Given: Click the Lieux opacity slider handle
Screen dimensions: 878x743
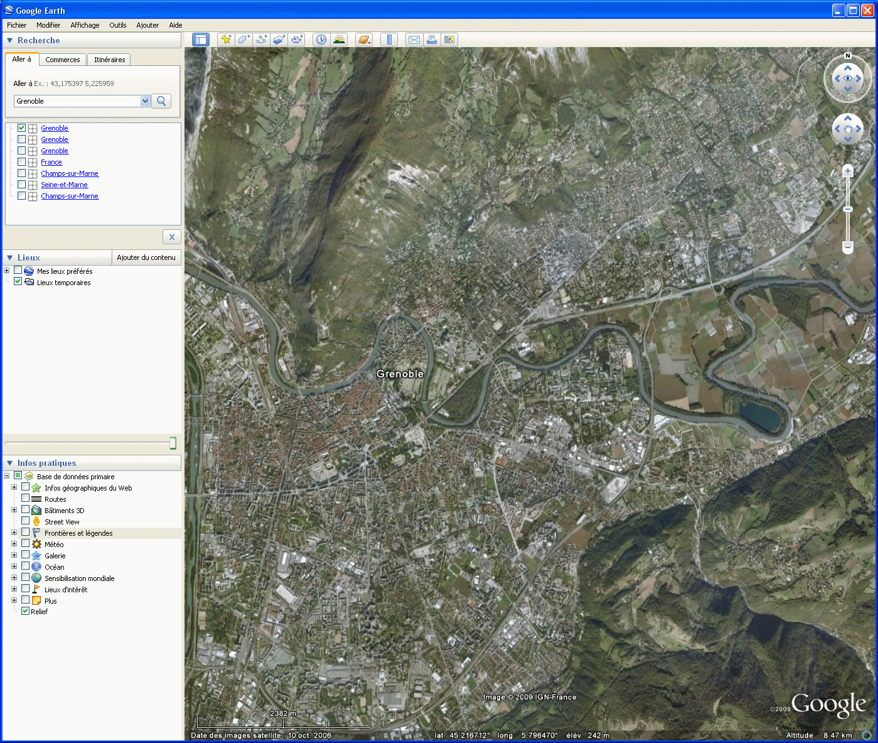Looking at the screenshot, I should click(173, 443).
